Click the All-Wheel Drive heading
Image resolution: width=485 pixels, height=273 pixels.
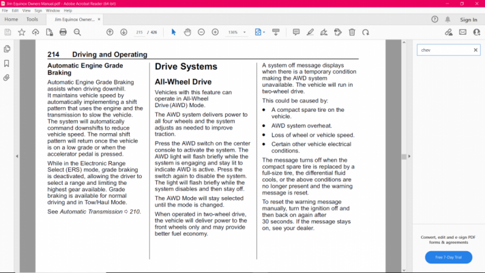click(x=183, y=82)
